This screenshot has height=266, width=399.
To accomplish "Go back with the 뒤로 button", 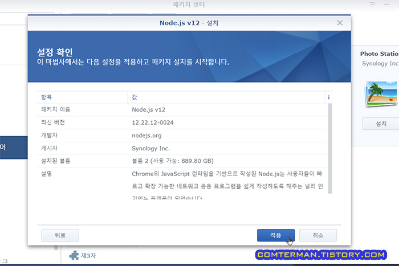I will click(x=60, y=235).
